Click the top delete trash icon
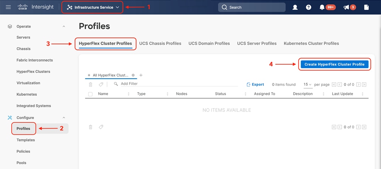381x169 pixels. coord(90,85)
